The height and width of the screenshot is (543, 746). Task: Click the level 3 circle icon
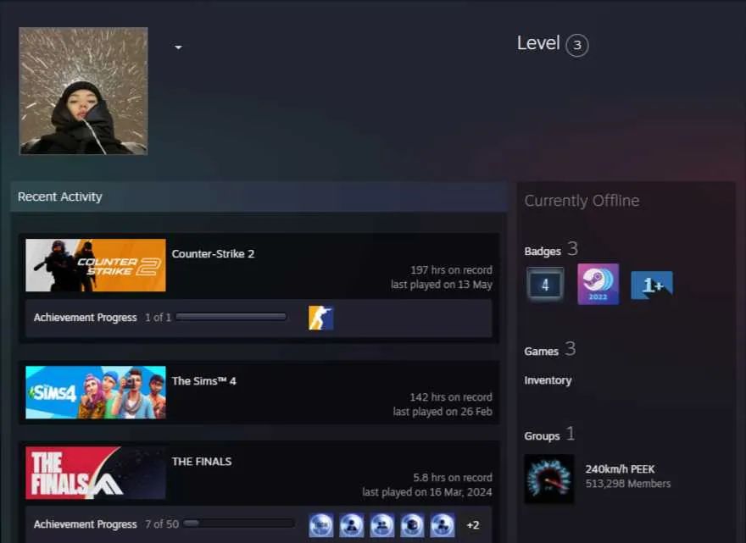point(577,45)
